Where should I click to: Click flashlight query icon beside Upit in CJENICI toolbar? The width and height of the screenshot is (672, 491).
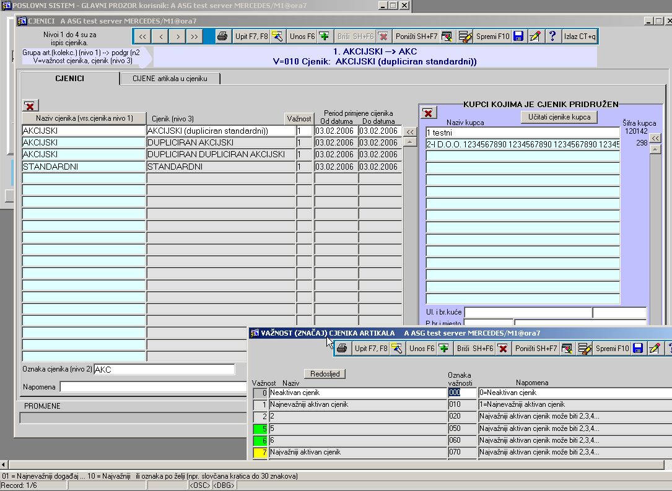[x=277, y=37]
